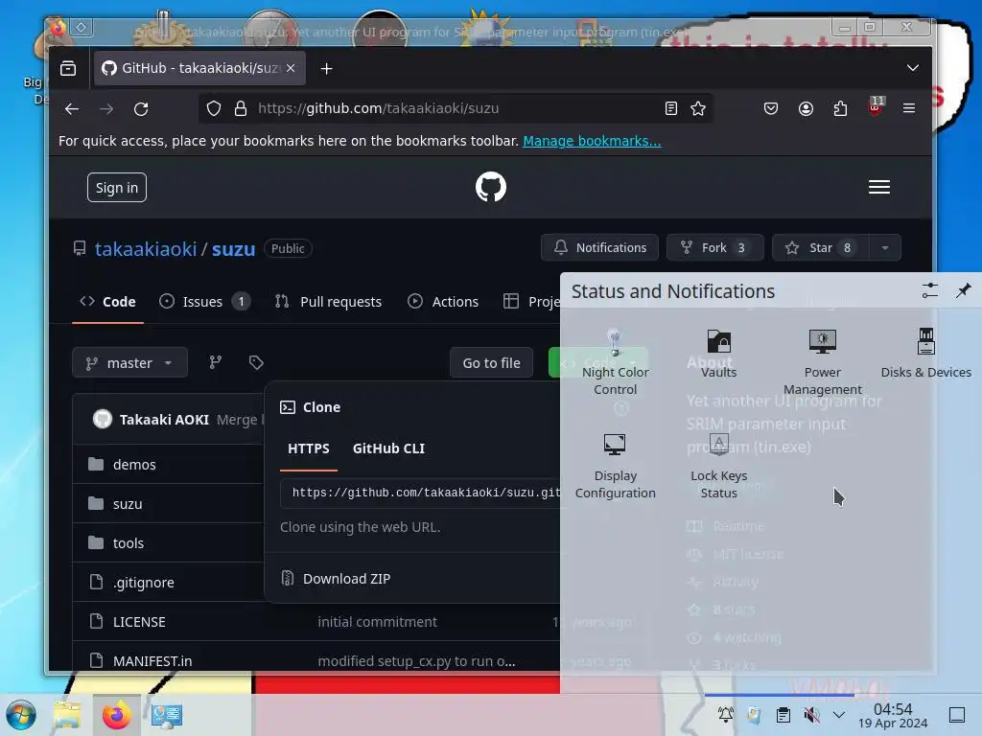Open the start menu orb on taskbar
This screenshot has width=982, height=736.
click(x=21, y=715)
